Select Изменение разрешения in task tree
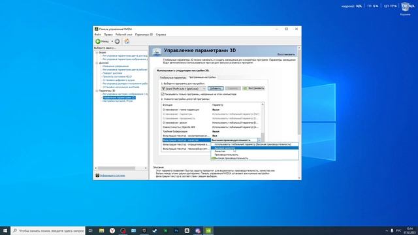418x235 pixels. click(116, 66)
